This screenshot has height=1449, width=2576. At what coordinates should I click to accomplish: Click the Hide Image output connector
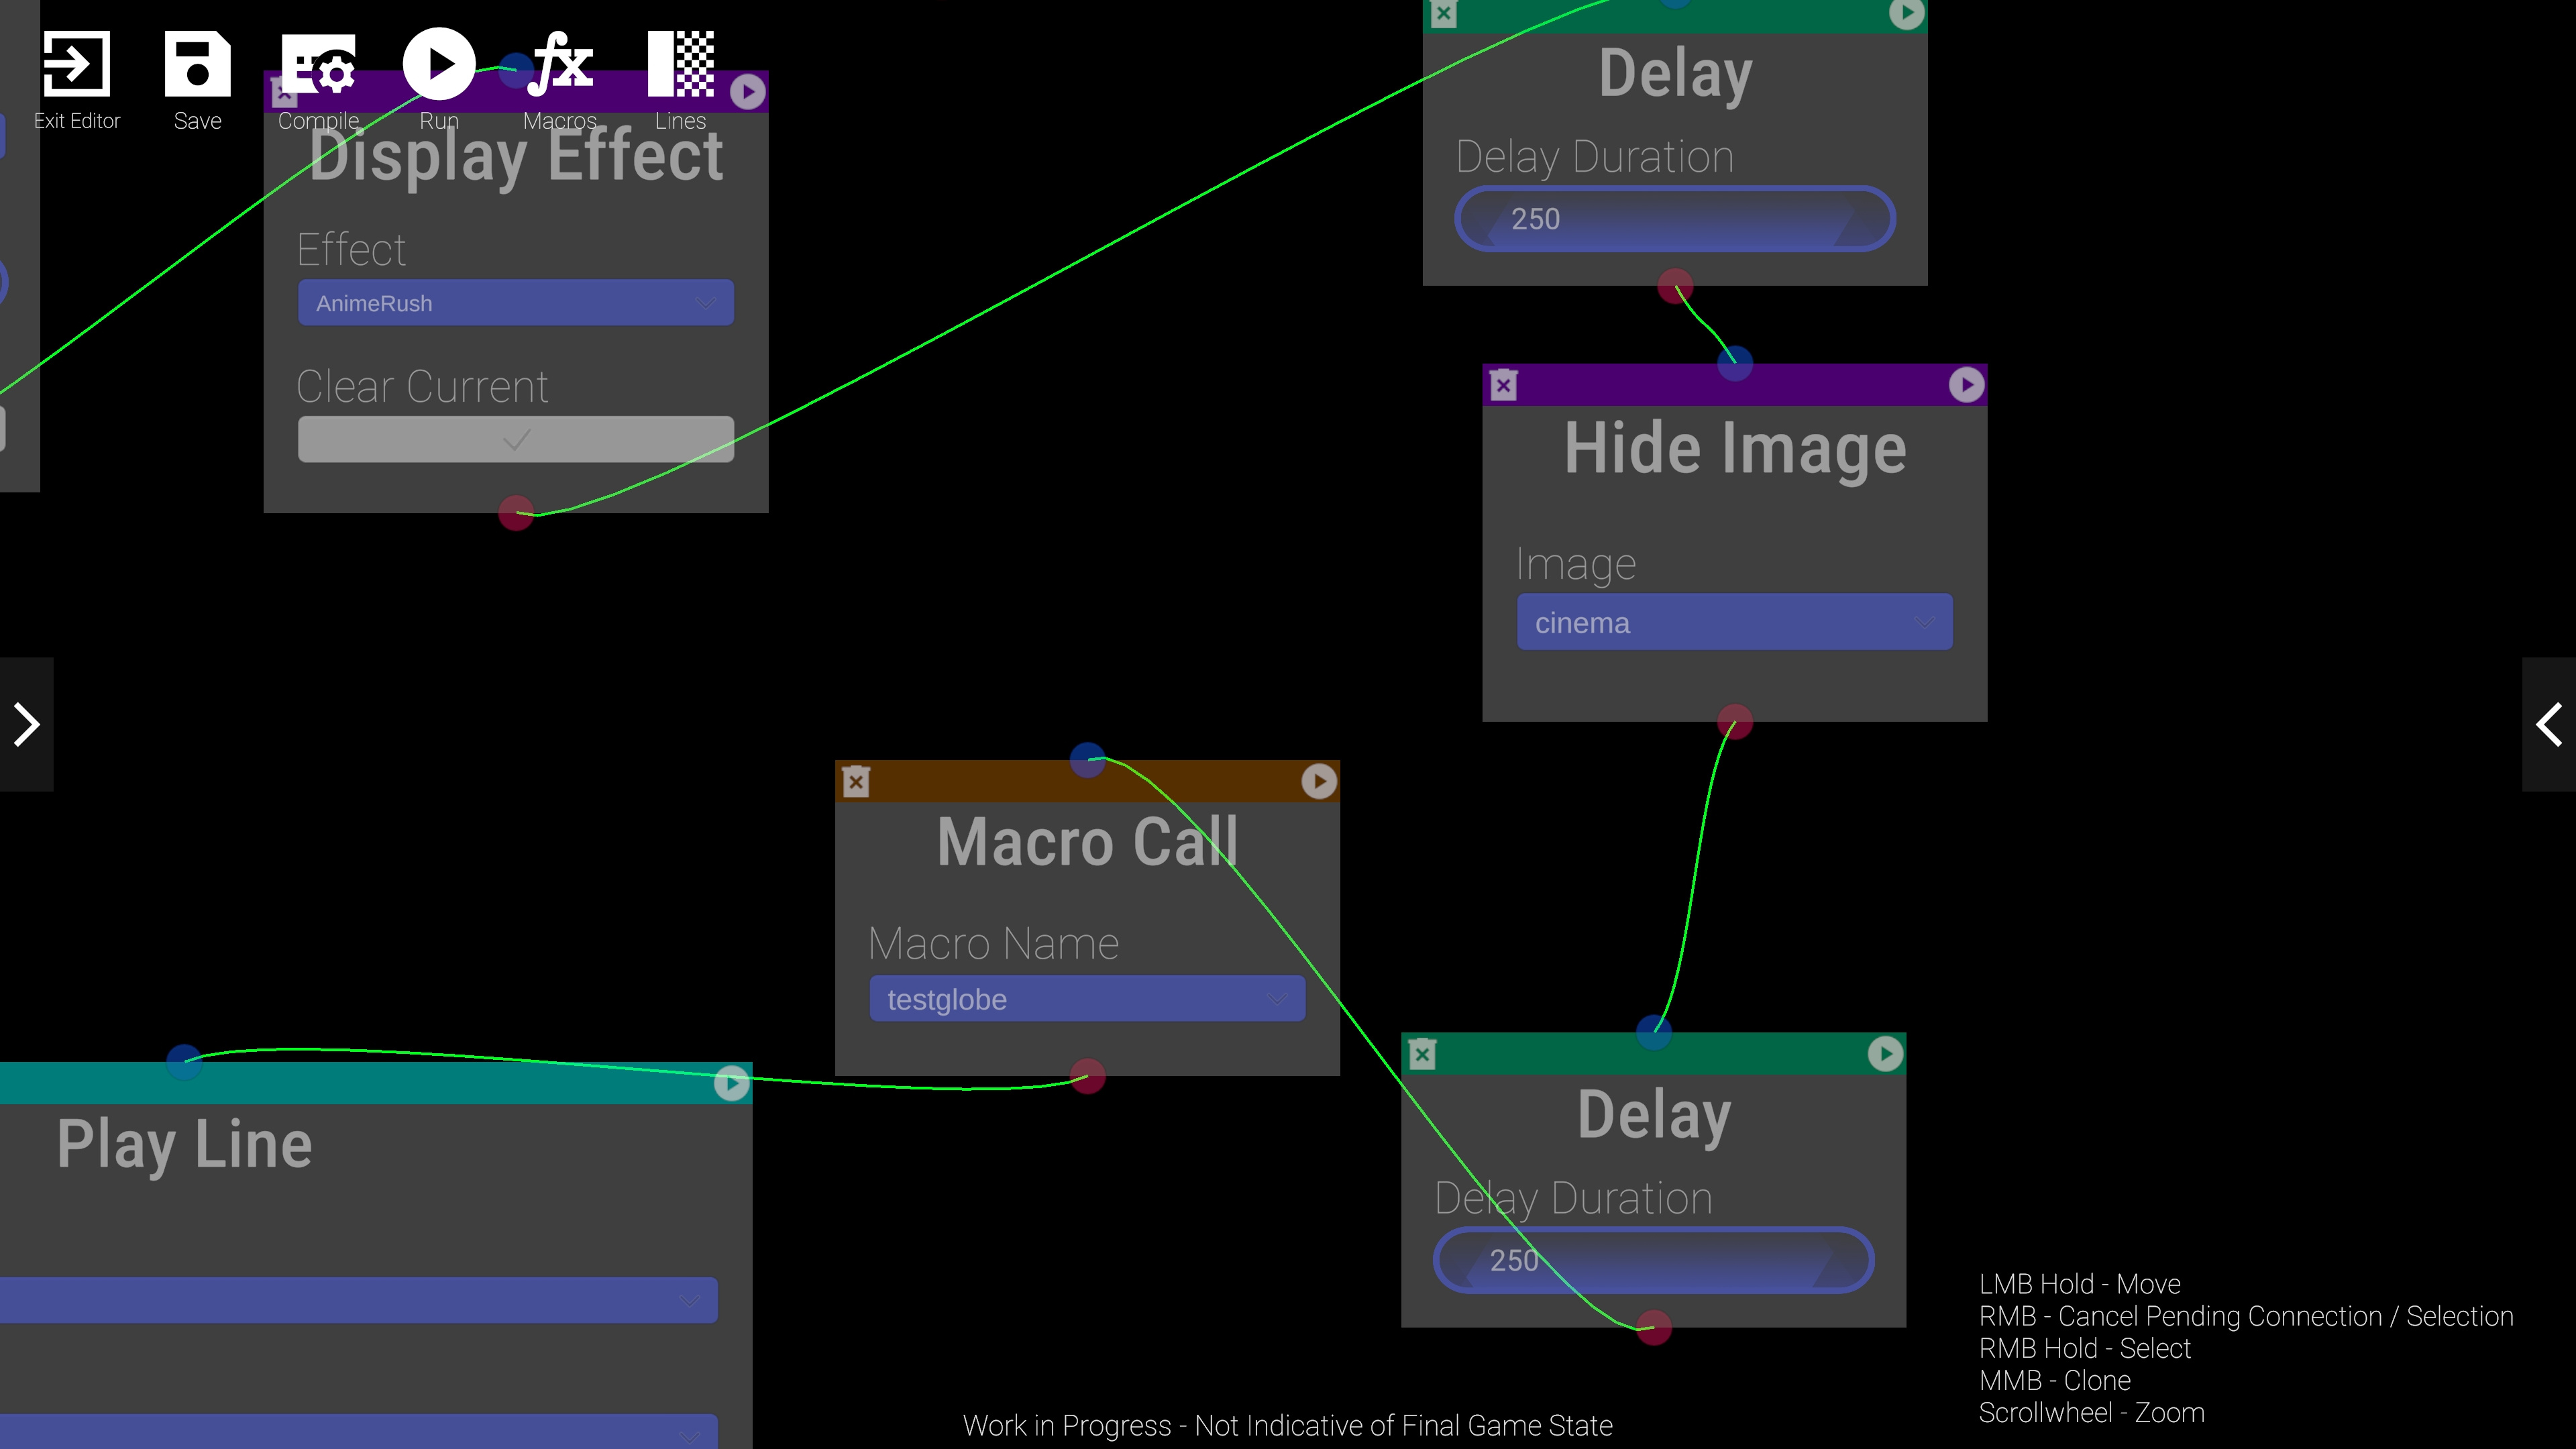click(x=1735, y=722)
